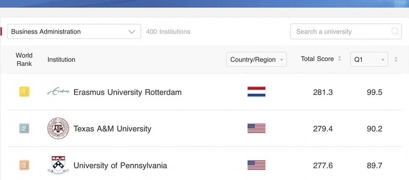The height and width of the screenshot is (180, 409).
Task: Click the US flag beside Pennsylvania
Action: tap(256, 165)
